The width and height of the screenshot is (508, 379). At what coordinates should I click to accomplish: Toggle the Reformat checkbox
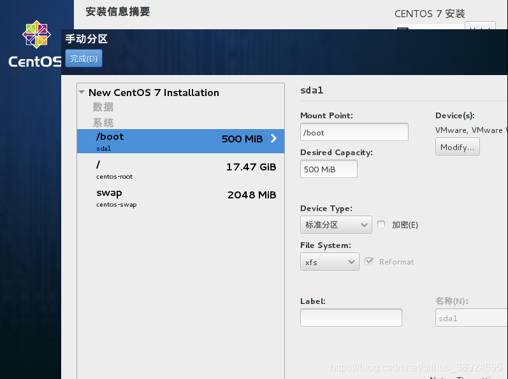click(x=368, y=261)
